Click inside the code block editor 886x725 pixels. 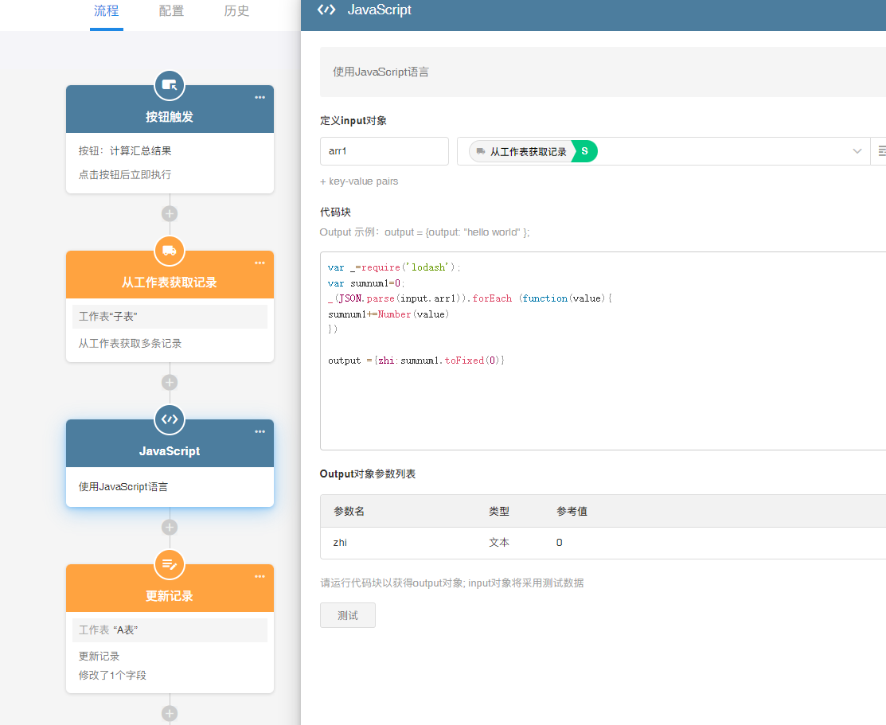(603, 351)
